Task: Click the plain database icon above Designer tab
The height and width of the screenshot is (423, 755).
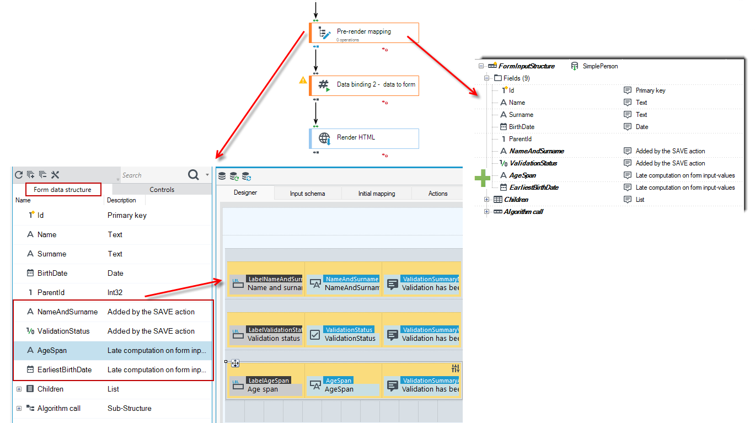Action: (x=222, y=176)
